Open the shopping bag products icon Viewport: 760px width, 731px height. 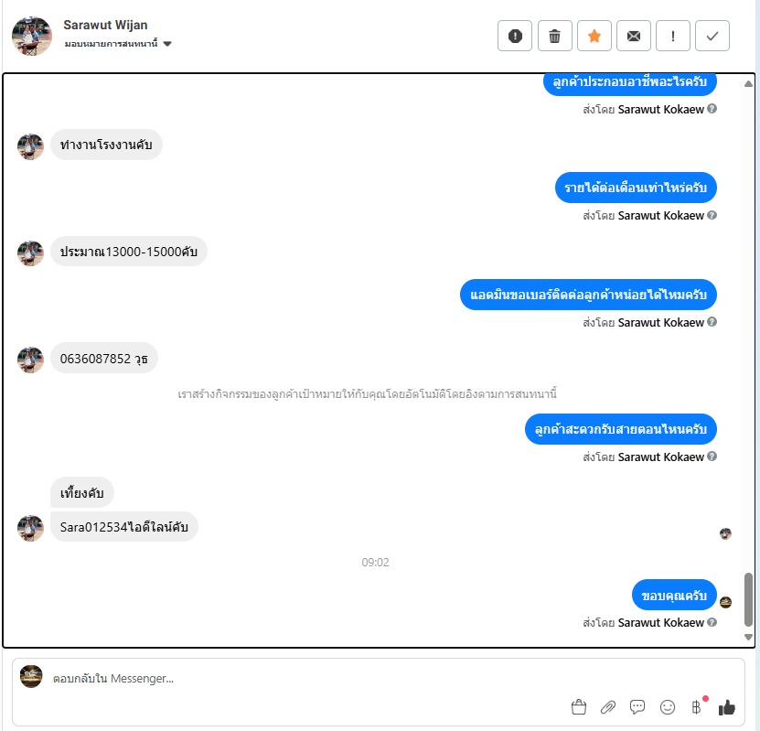click(x=579, y=707)
